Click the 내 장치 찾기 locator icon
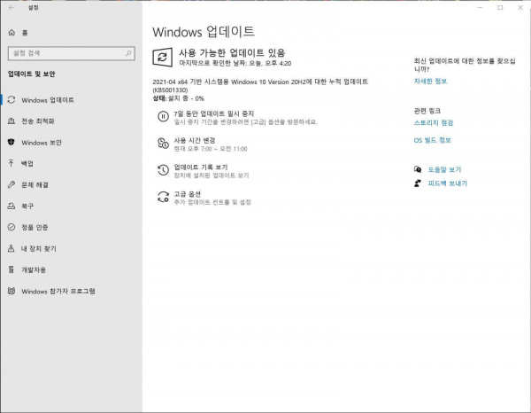The height and width of the screenshot is (413, 531). point(12,248)
